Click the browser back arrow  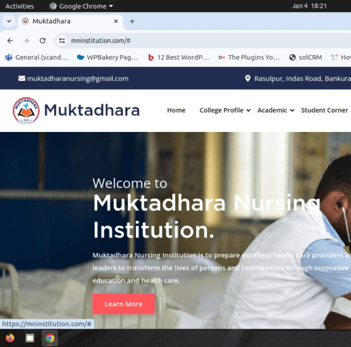point(10,40)
